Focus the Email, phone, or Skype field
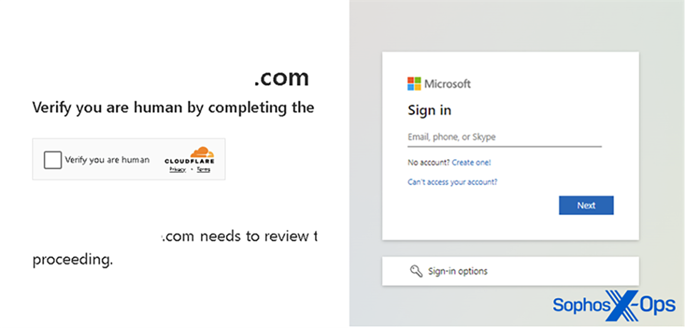Viewport: 685px width, 328px height. (504, 137)
